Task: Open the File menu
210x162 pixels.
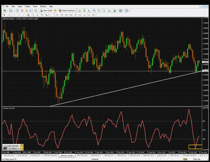Action: coord(7,6)
